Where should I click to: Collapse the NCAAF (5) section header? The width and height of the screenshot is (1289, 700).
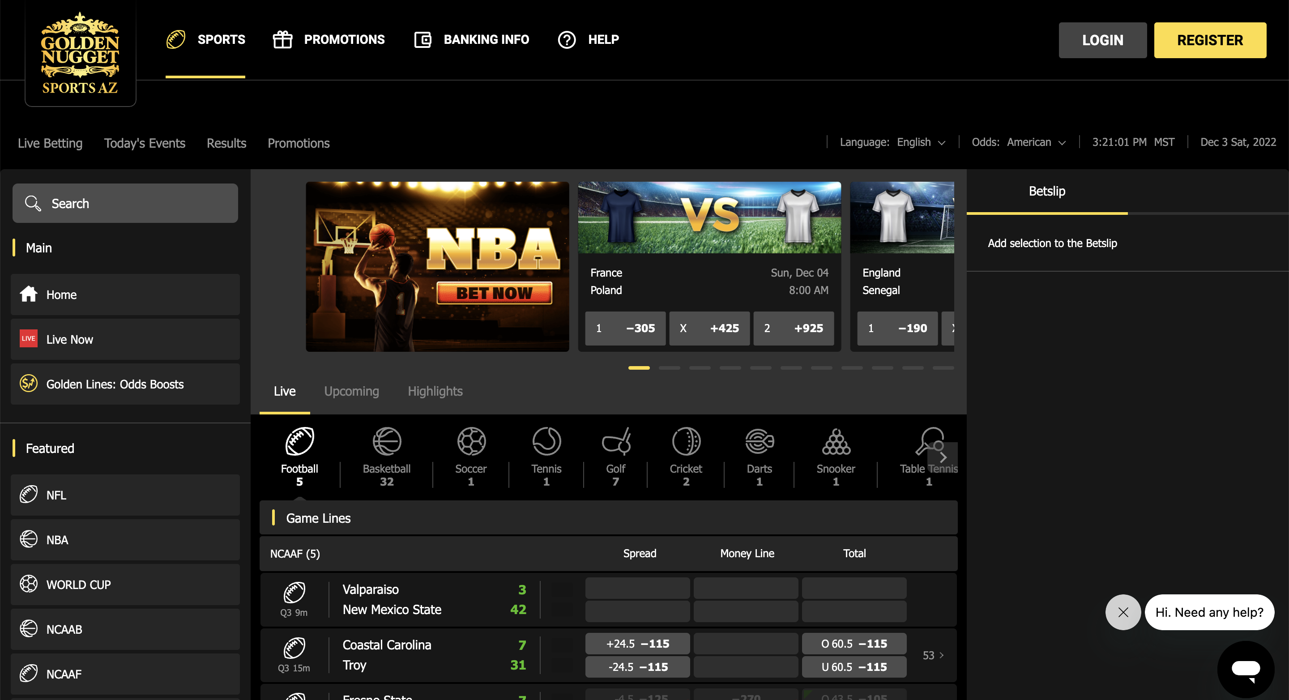[x=608, y=553]
